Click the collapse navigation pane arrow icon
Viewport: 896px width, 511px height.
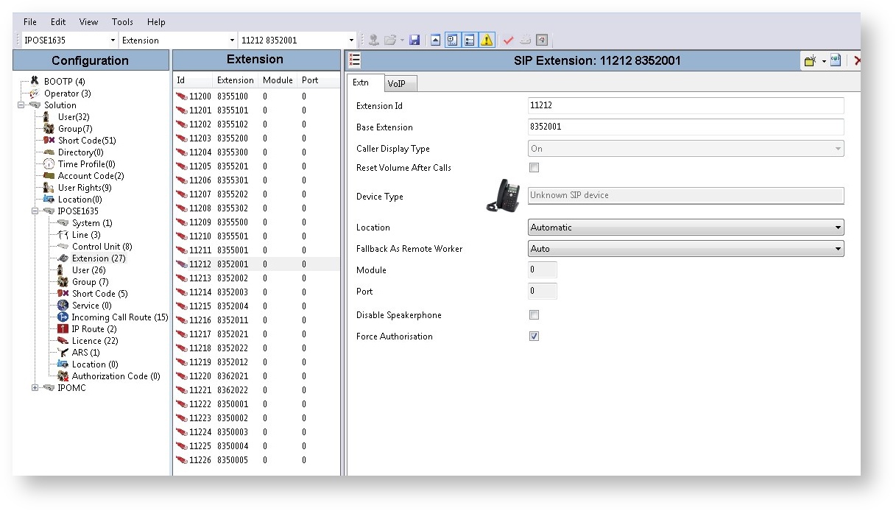pos(435,40)
